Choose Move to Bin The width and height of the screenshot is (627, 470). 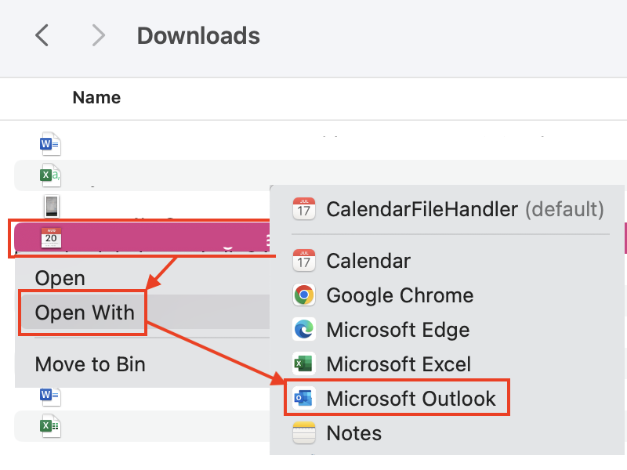tap(90, 364)
